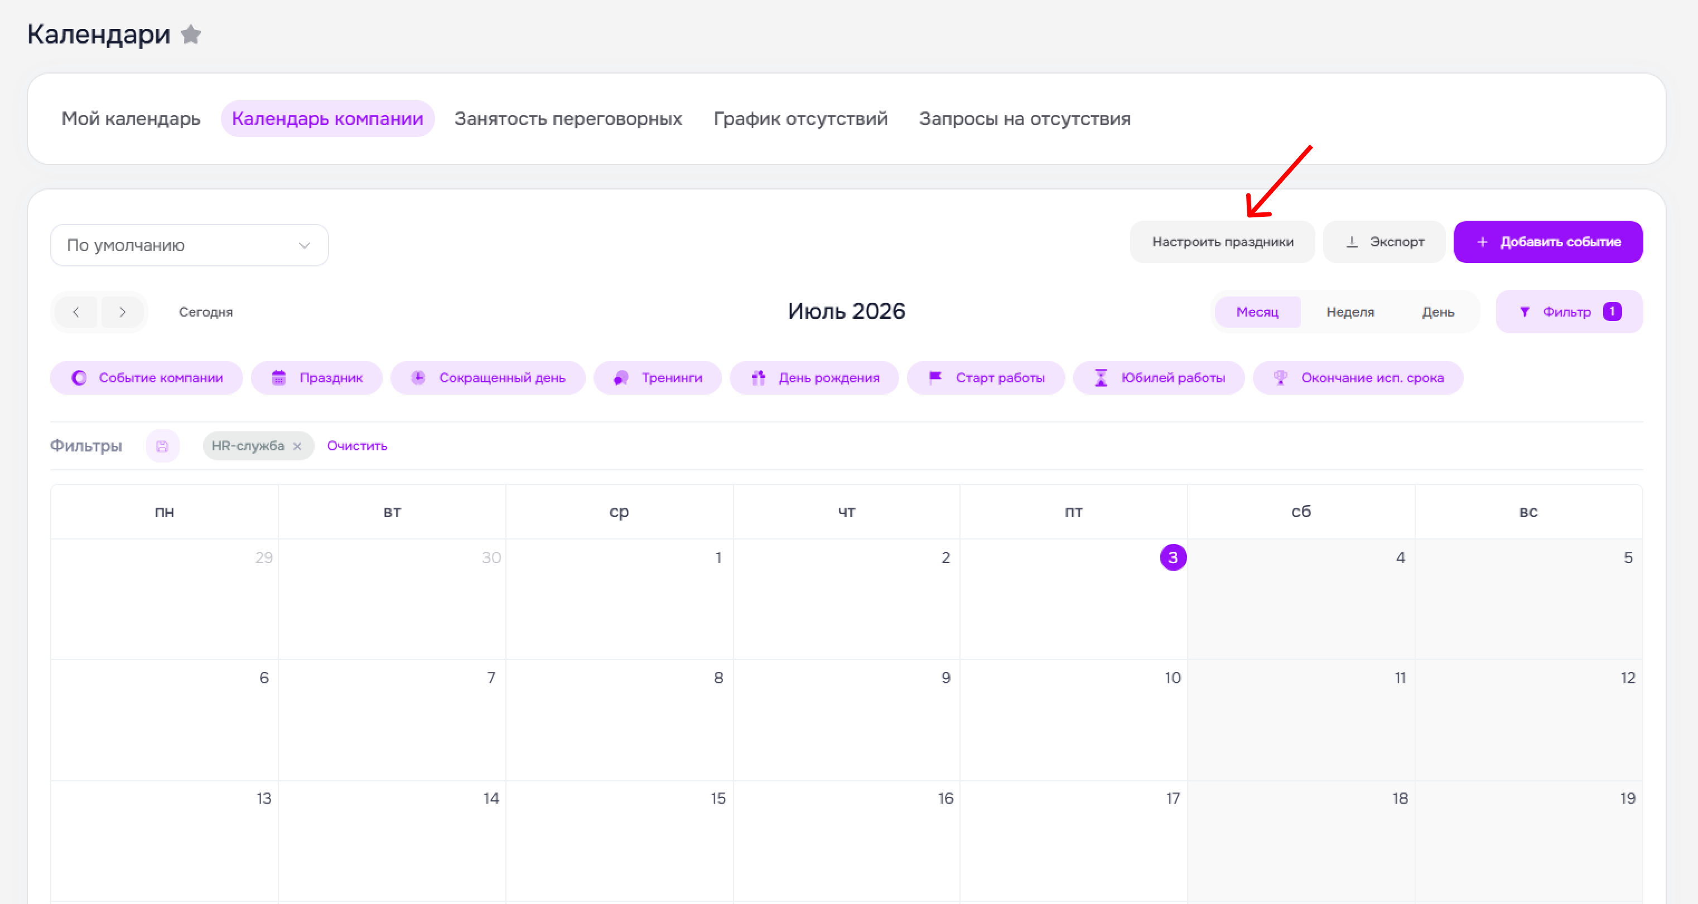This screenshot has width=1698, height=904.
Task: Switch calendar to День view
Action: point(1438,312)
